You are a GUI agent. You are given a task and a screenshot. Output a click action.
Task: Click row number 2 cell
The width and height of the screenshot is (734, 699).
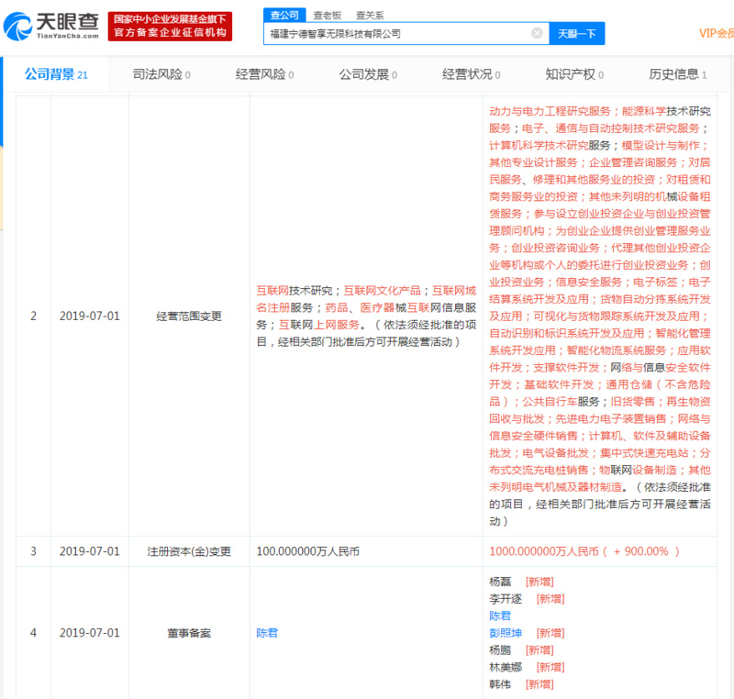click(x=33, y=316)
